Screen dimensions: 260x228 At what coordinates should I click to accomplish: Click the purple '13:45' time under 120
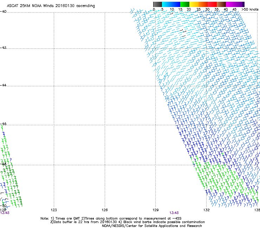click(5, 213)
